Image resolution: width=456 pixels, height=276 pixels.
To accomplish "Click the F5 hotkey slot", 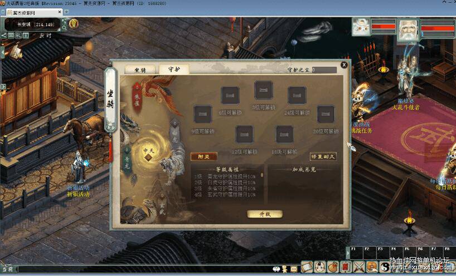I will pos(410,253).
